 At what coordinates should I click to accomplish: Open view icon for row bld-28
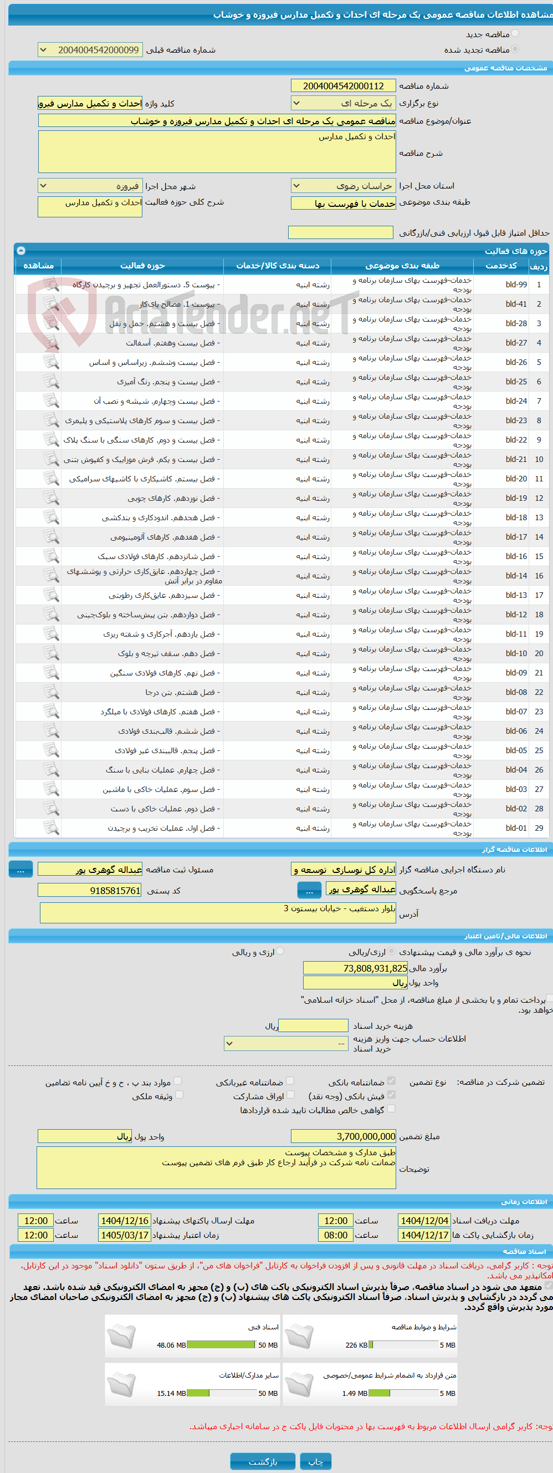point(52,323)
